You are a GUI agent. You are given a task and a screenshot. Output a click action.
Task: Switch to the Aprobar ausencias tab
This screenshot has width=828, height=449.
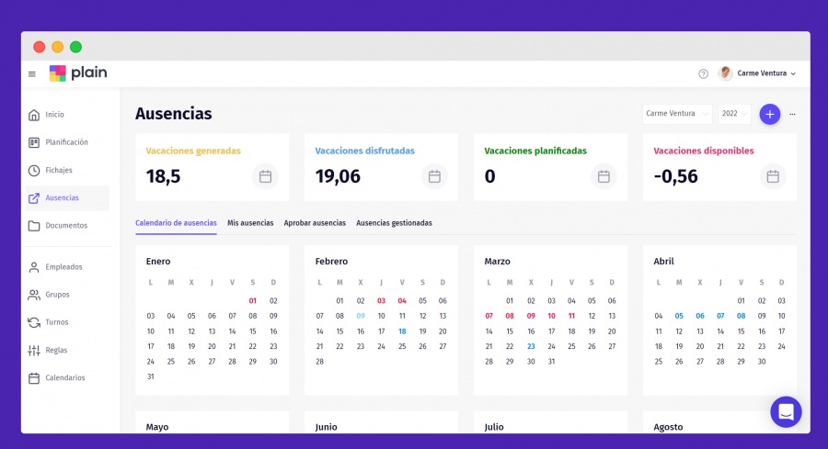click(x=315, y=223)
